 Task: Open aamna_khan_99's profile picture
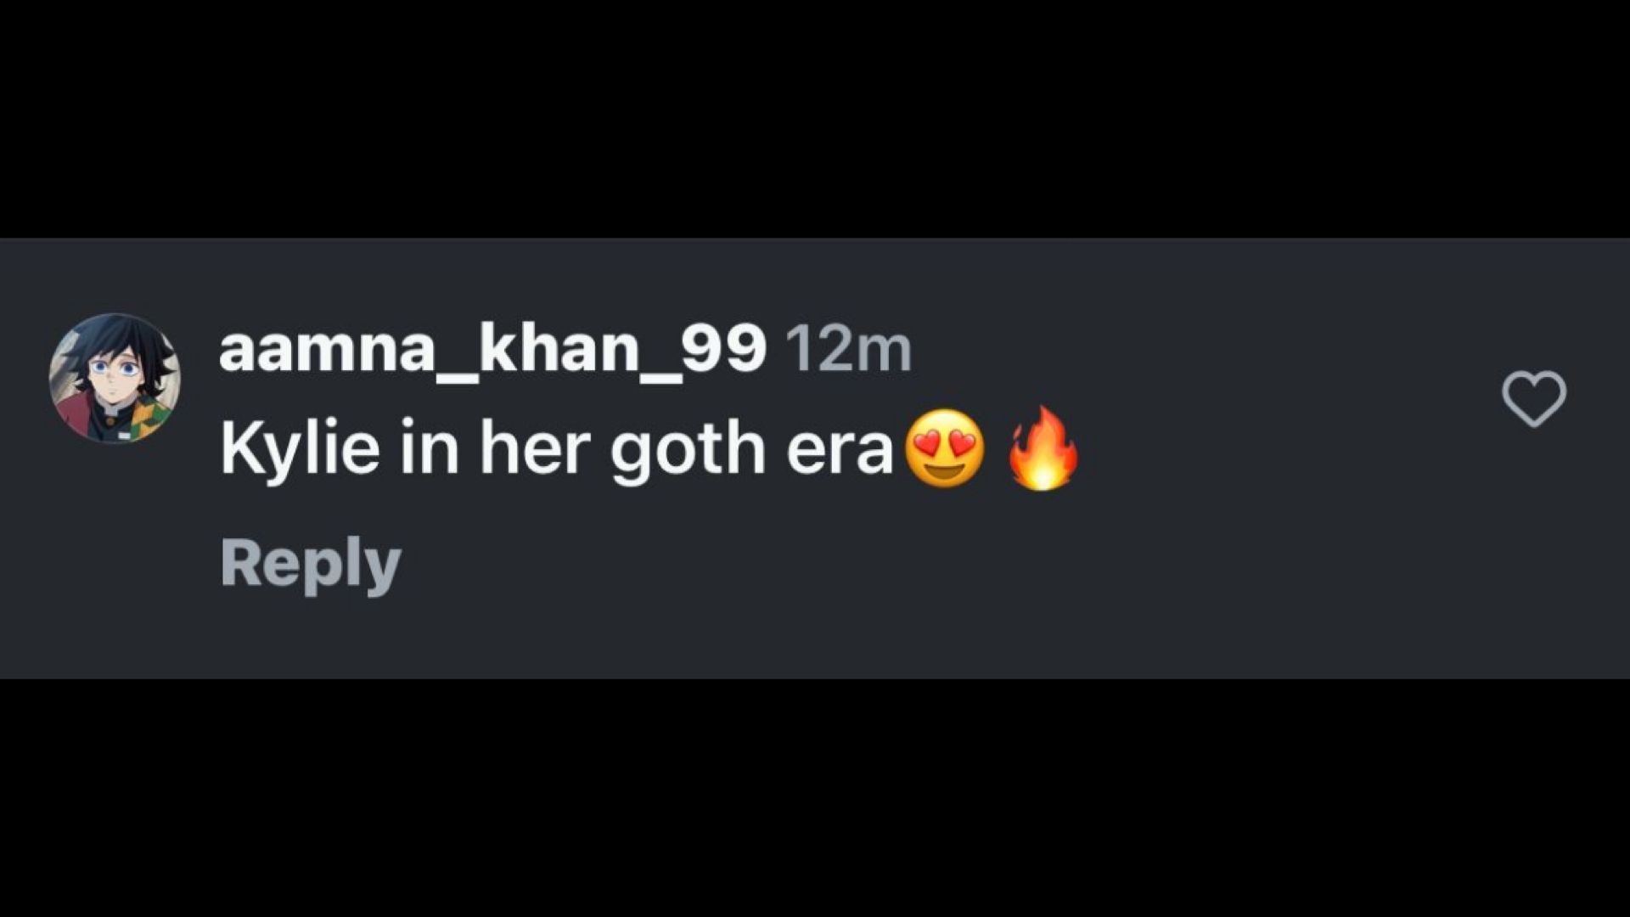(x=115, y=379)
